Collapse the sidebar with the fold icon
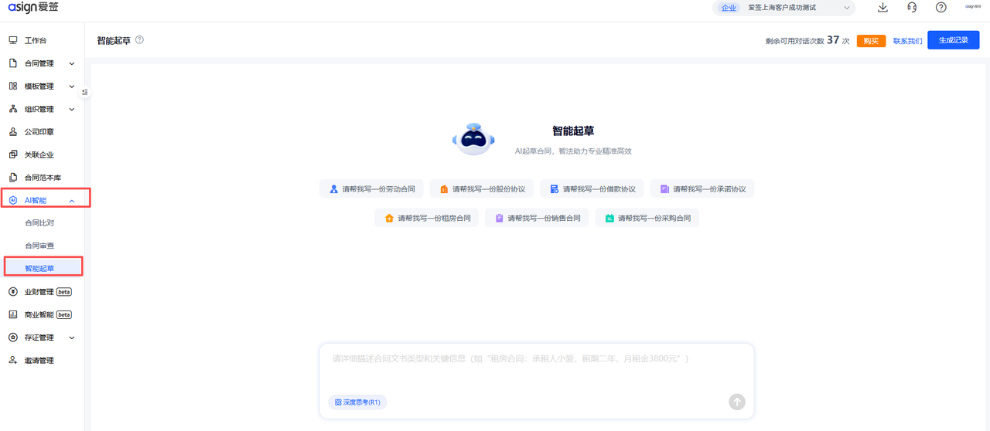The width and height of the screenshot is (990, 431). click(x=85, y=92)
